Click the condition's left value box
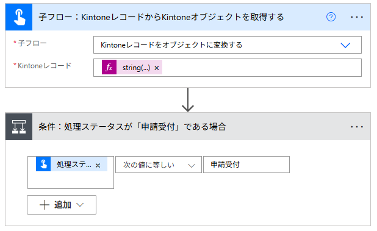 tap(71, 172)
